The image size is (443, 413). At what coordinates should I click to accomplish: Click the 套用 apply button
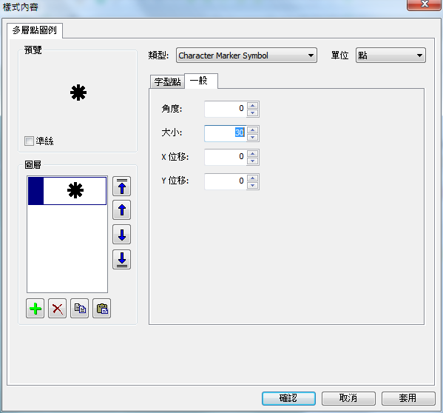[x=408, y=398]
